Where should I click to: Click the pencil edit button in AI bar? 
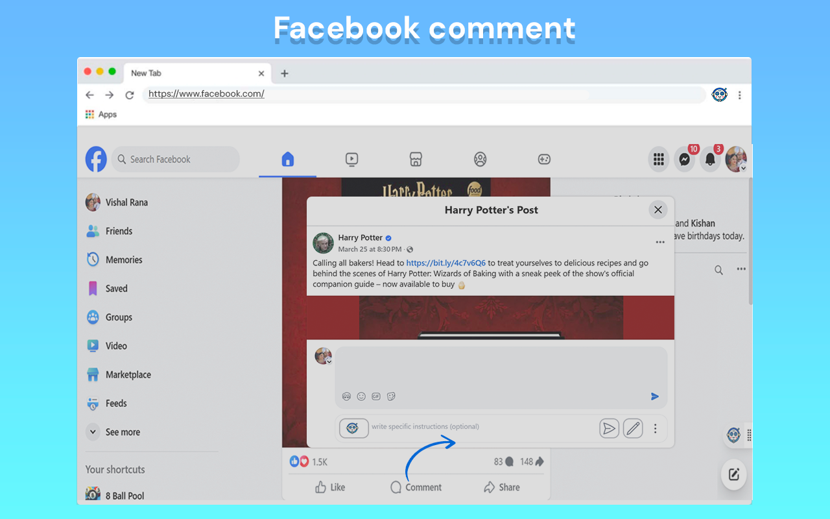pos(633,428)
